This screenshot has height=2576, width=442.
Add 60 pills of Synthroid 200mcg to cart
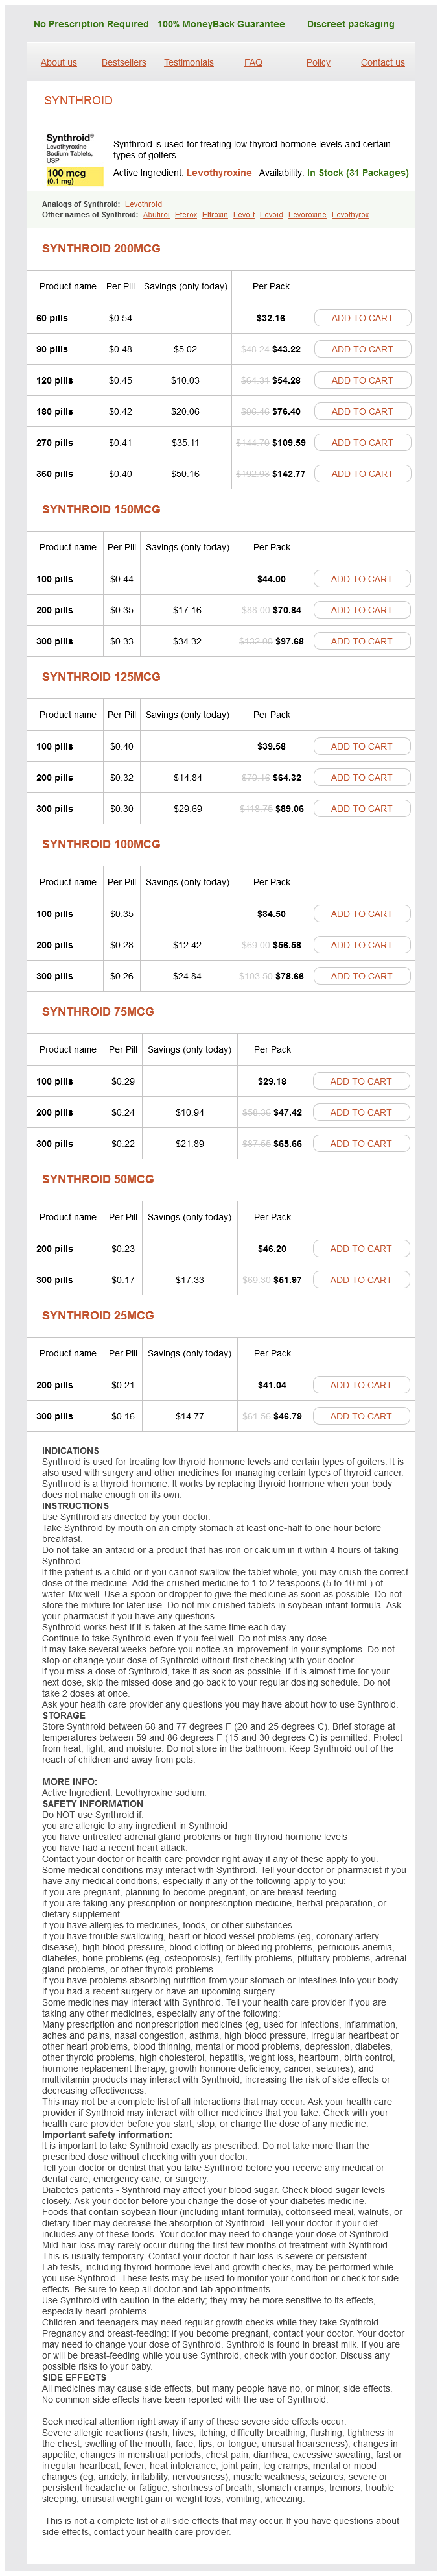click(362, 318)
